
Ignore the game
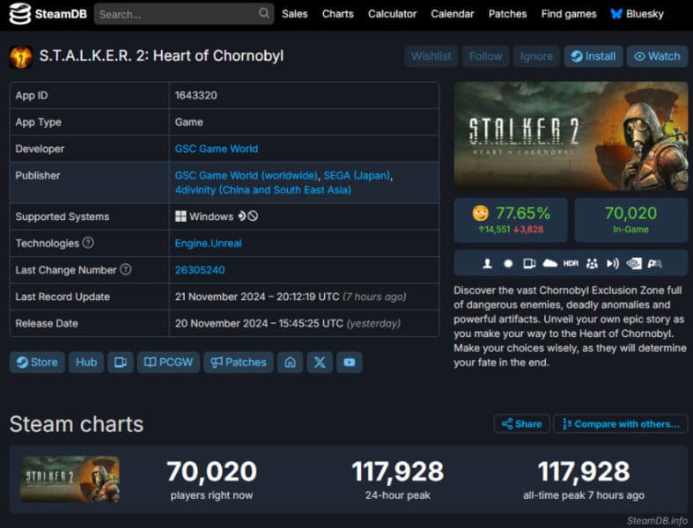coord(536,56)
